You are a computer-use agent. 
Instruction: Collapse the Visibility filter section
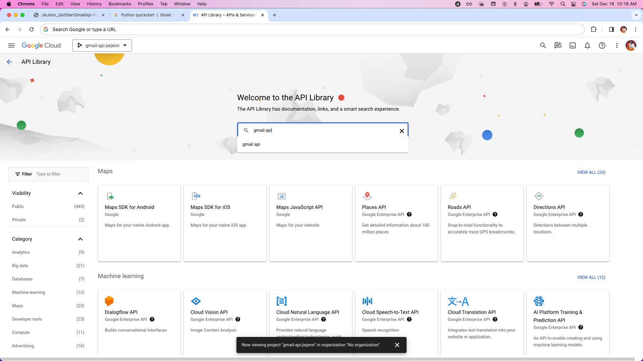coord(80,193)
